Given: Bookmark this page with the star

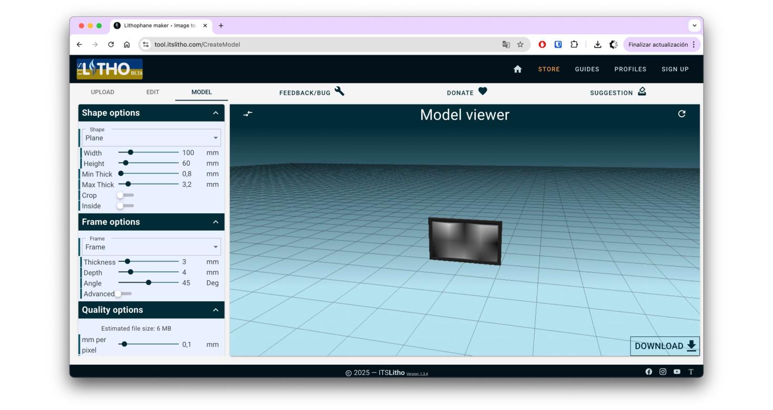Looking at the screenshot, I should 520,45.
